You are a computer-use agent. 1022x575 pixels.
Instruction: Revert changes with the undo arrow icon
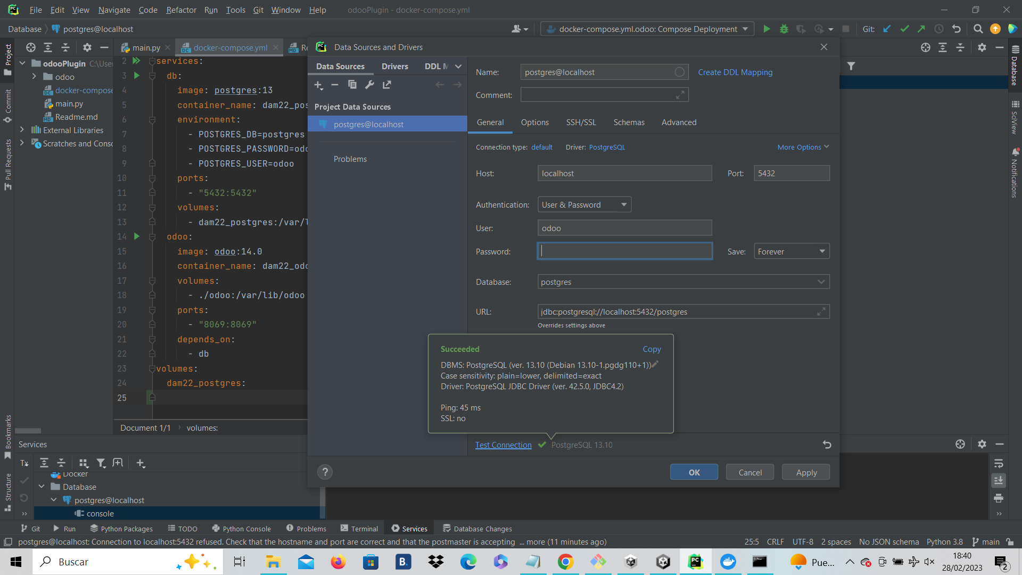[827, 445]
